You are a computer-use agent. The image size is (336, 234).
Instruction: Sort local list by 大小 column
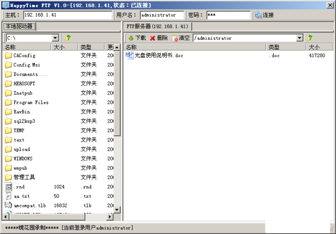(x=64, y=47)
